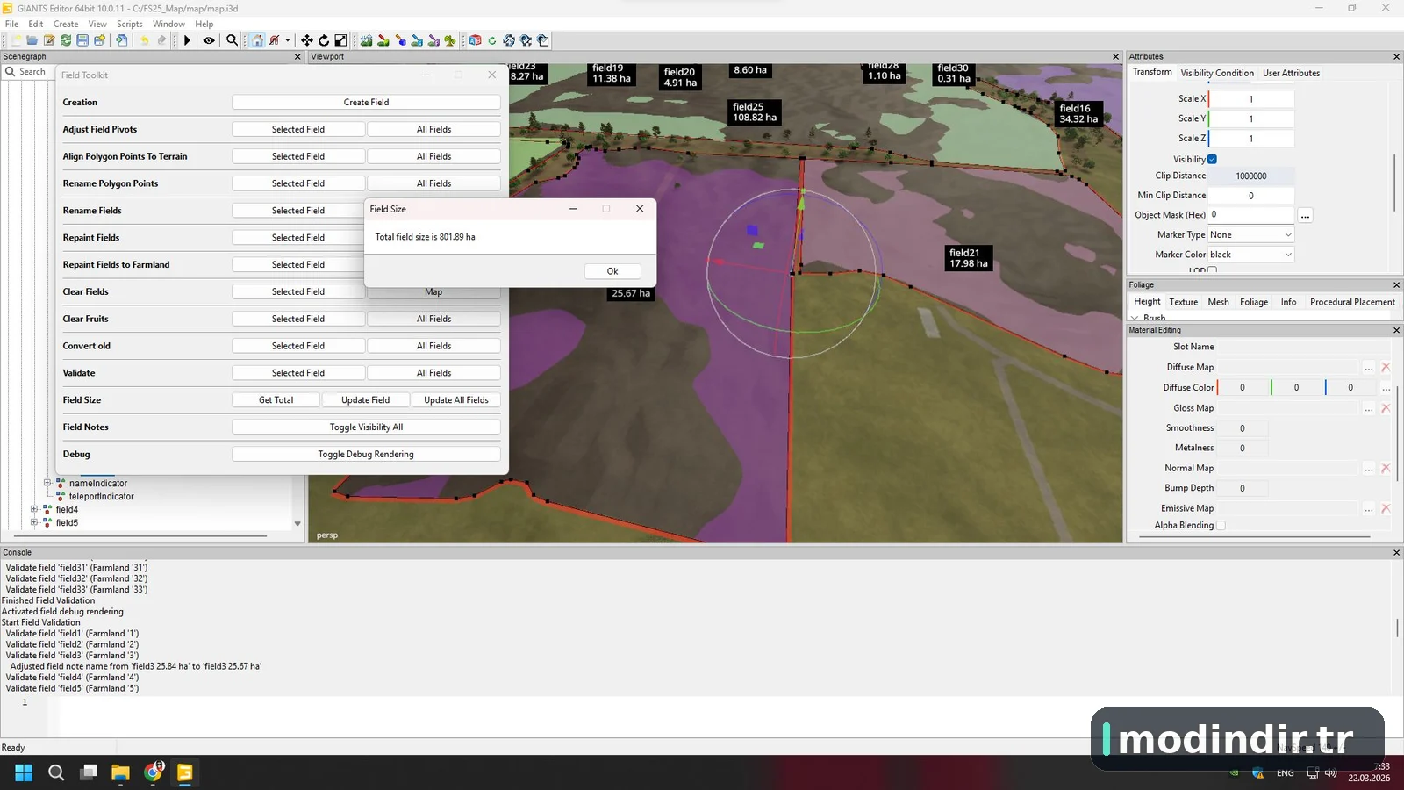Viewport: 1404px width, 790px height.
Task: Click the Scale X input field
Action: (x=1251, y=99)
